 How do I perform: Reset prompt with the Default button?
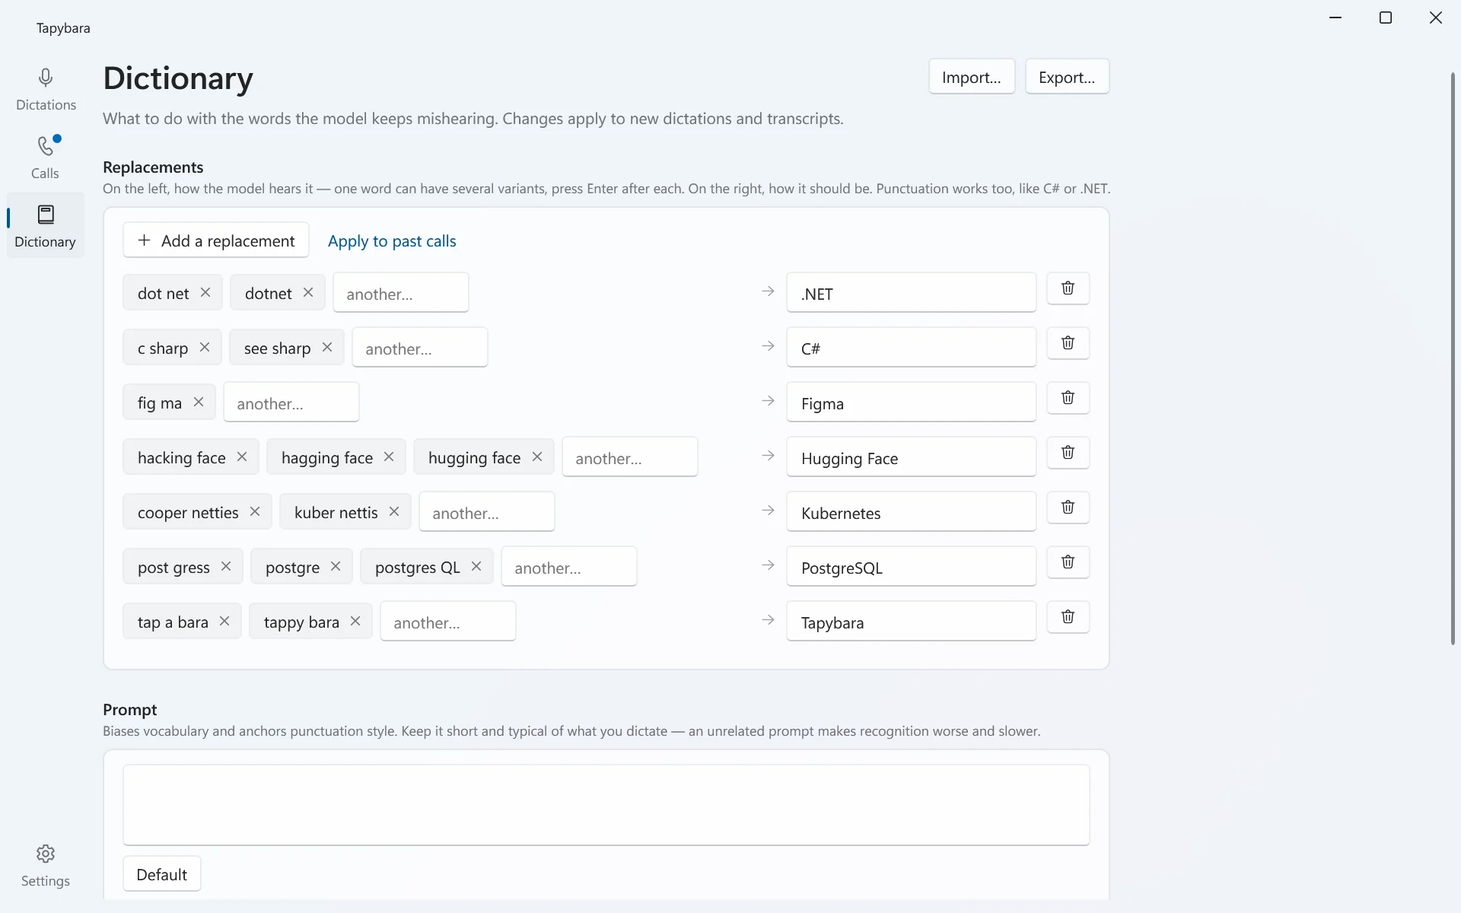[x=162, y=874]
